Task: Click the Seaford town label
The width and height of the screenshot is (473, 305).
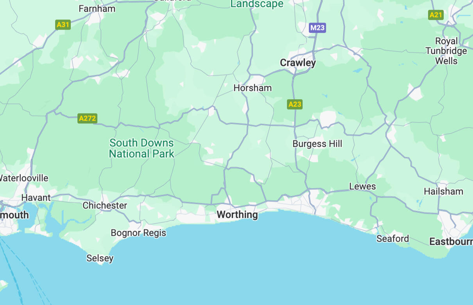Action: [x=392, y=238]
